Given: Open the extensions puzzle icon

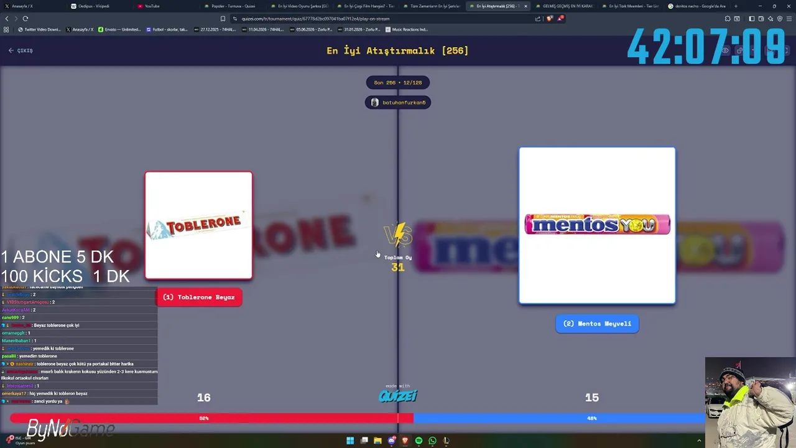Looking at the screenshot, I should point(728,19).
